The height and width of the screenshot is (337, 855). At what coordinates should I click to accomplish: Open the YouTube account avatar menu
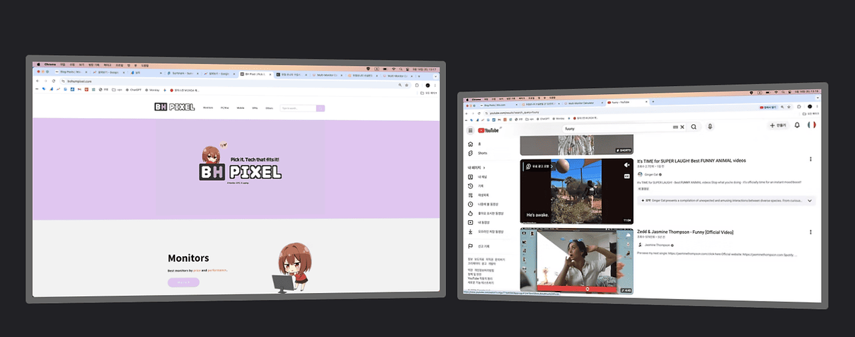point(812,125)
